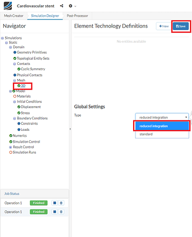192x237 pixels.
Task: Open the Cyclic Symmetry item
Action: point(33,69)
